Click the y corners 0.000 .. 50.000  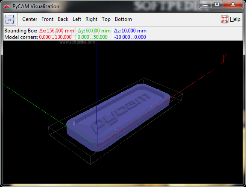(x=93, y=37)
